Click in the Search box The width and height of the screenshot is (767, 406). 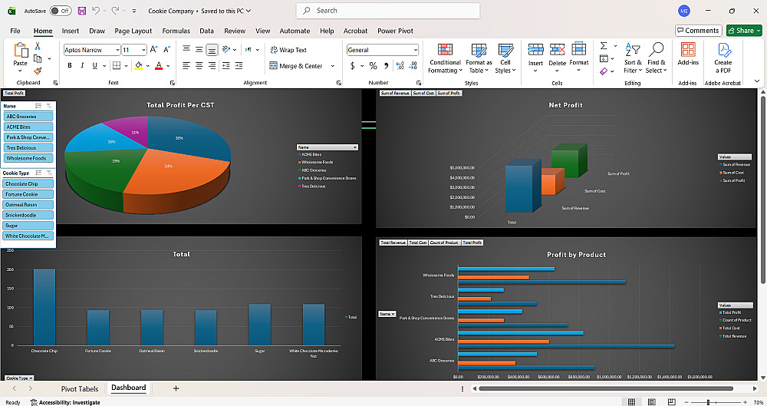[388, 10]
